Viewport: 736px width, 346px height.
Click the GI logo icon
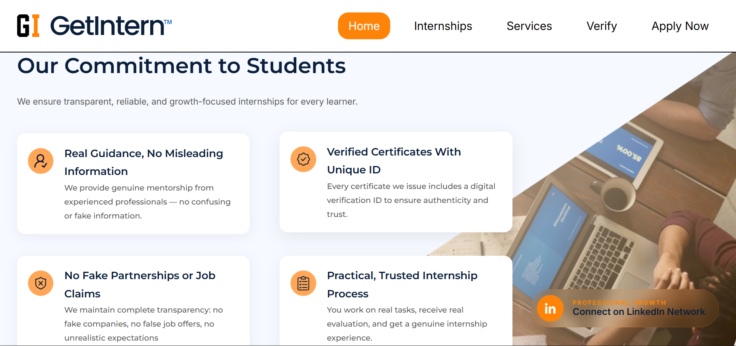click(28, 25)
